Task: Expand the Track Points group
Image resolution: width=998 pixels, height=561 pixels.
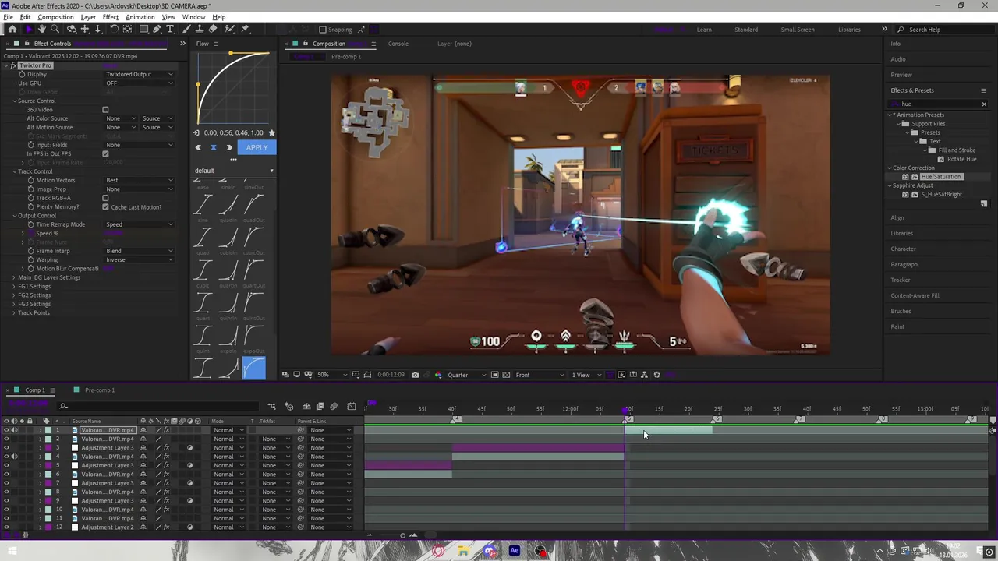Action: tap(13, 312)
